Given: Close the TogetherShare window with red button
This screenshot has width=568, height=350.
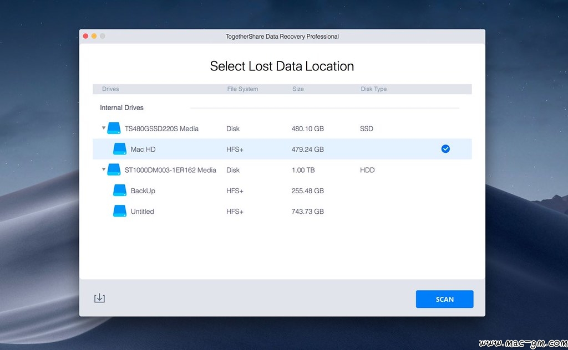Looking at the screenshot, I should (x=85, y=36).
